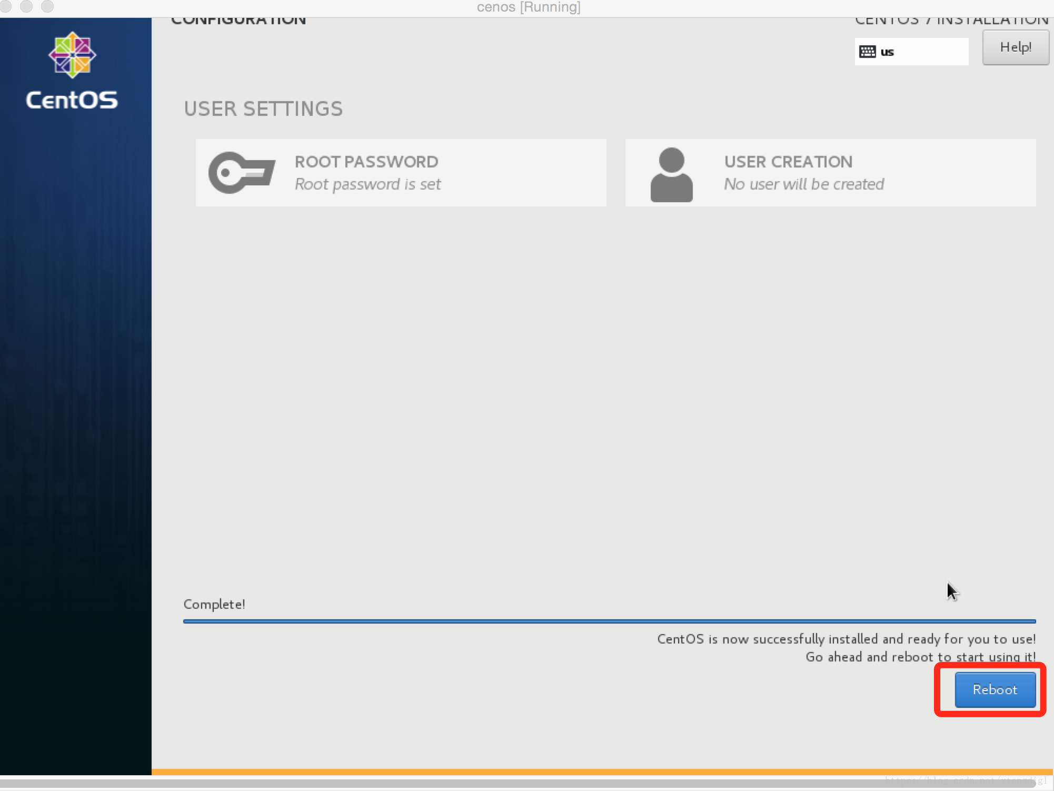1054x791 pixels.
Task: Click the 'CentOS is now successfully installed' message
Action: point(847,639)
